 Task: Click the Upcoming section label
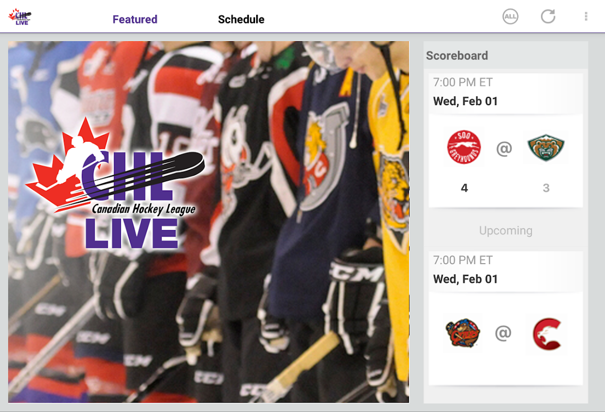pyautogui.click(x=505, y=231)
